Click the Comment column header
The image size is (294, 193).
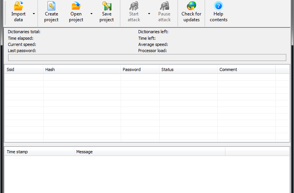click(x=246, y=69)
